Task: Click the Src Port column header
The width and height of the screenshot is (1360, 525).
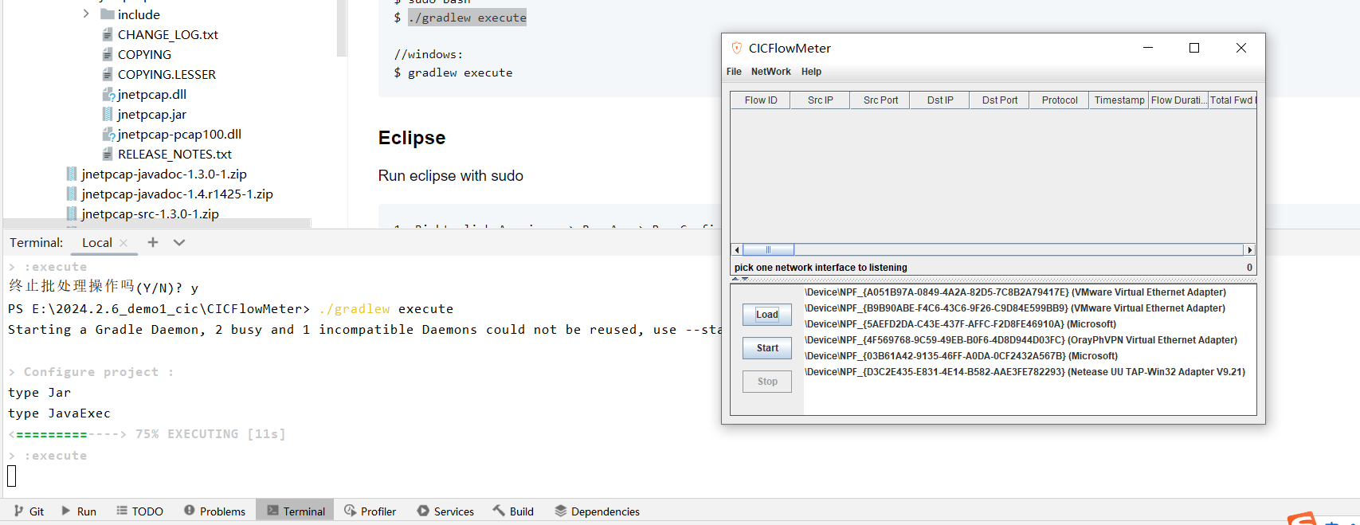Action: click(880, 100)
